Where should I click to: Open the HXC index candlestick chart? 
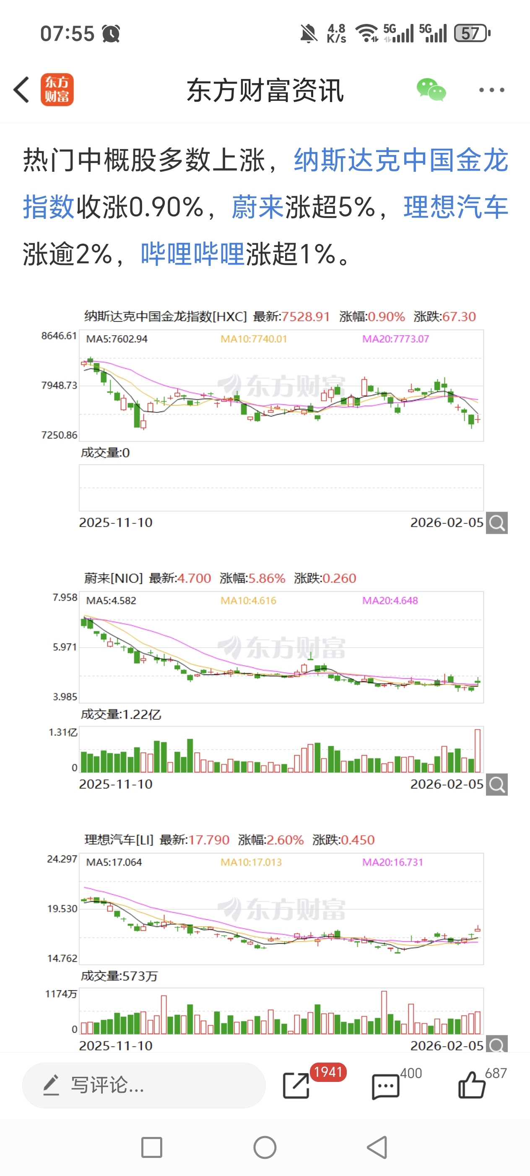281,385
